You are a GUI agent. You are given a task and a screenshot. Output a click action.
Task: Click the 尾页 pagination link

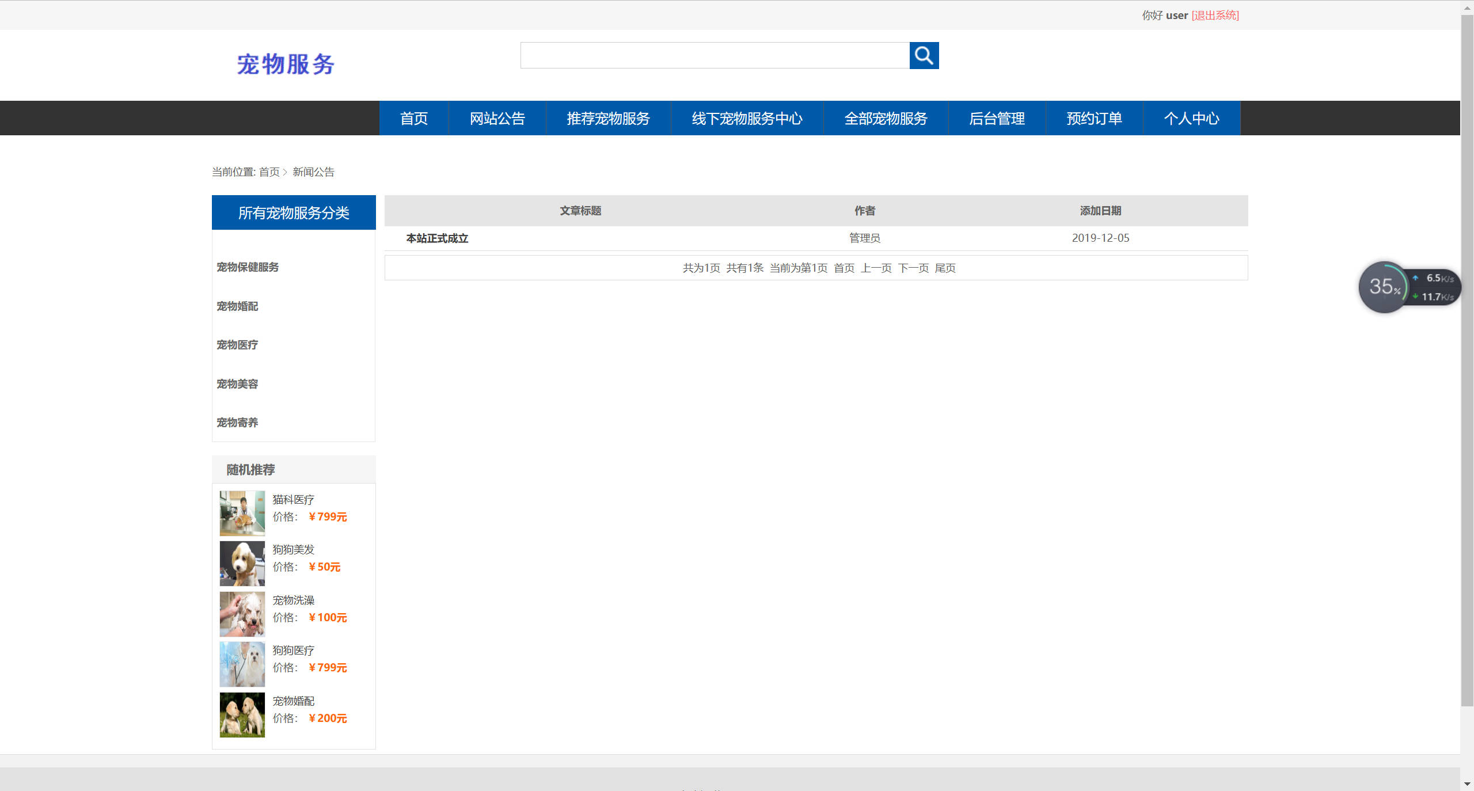coord(946,268)
